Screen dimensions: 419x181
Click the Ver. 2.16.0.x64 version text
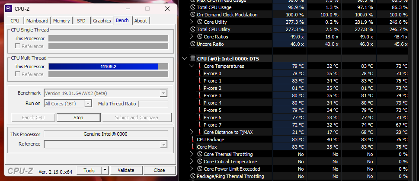55,171
